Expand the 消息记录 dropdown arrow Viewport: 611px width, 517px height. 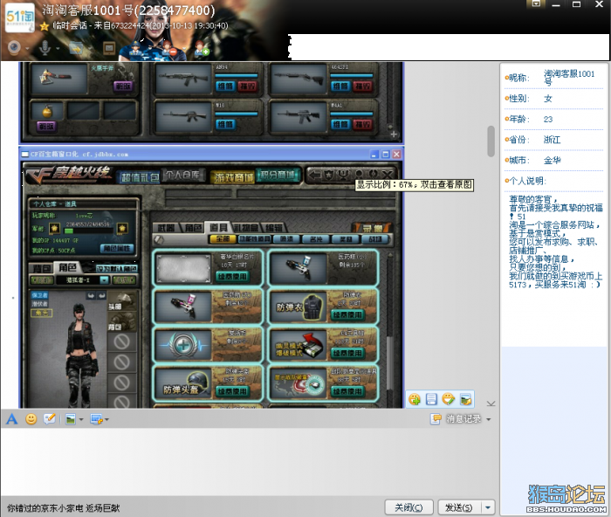coord(488,419)
